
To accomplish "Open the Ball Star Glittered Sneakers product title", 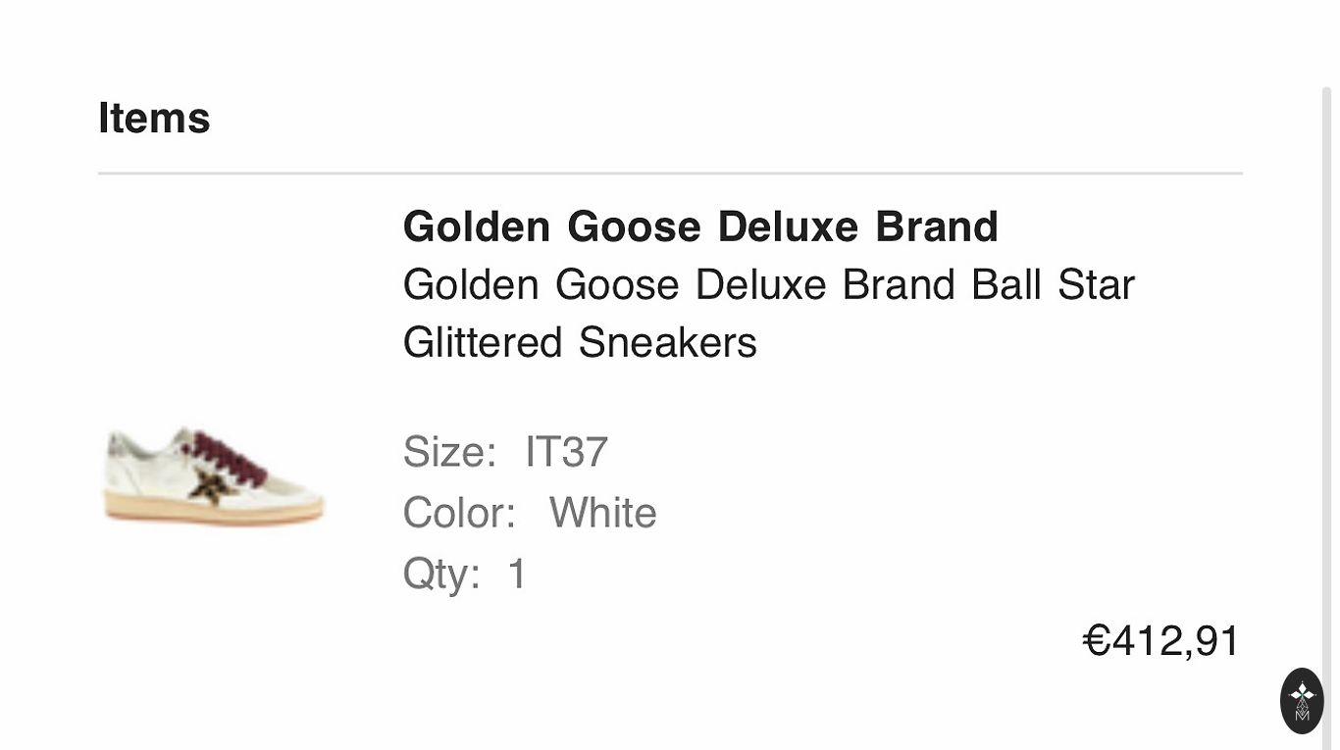I will point(768,314).
